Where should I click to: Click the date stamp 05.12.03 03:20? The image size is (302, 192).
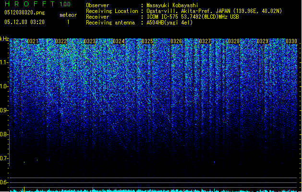[x=24, y=22]
